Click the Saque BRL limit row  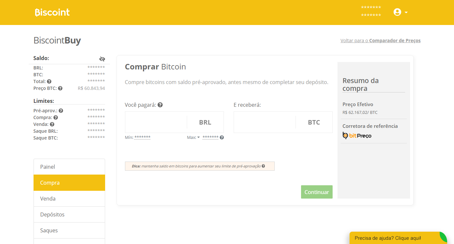click(x=69, y=131)
